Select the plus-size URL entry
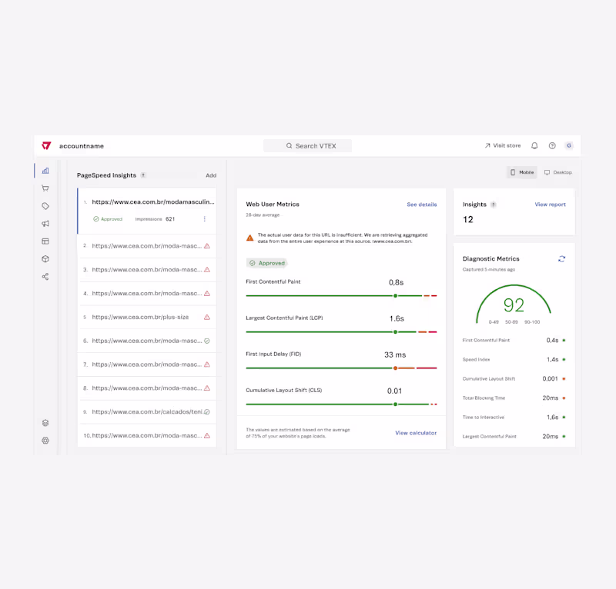This screenshot has width=616, height=589. pos(147,317)
